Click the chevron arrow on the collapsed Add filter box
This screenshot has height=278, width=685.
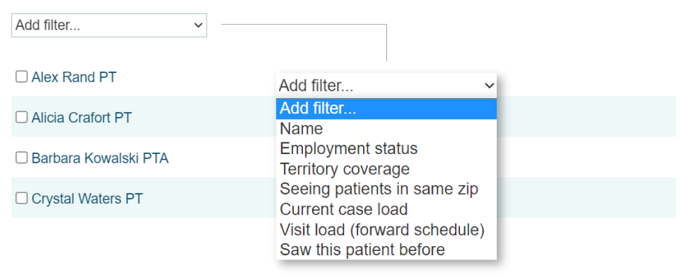click(197, 25)
